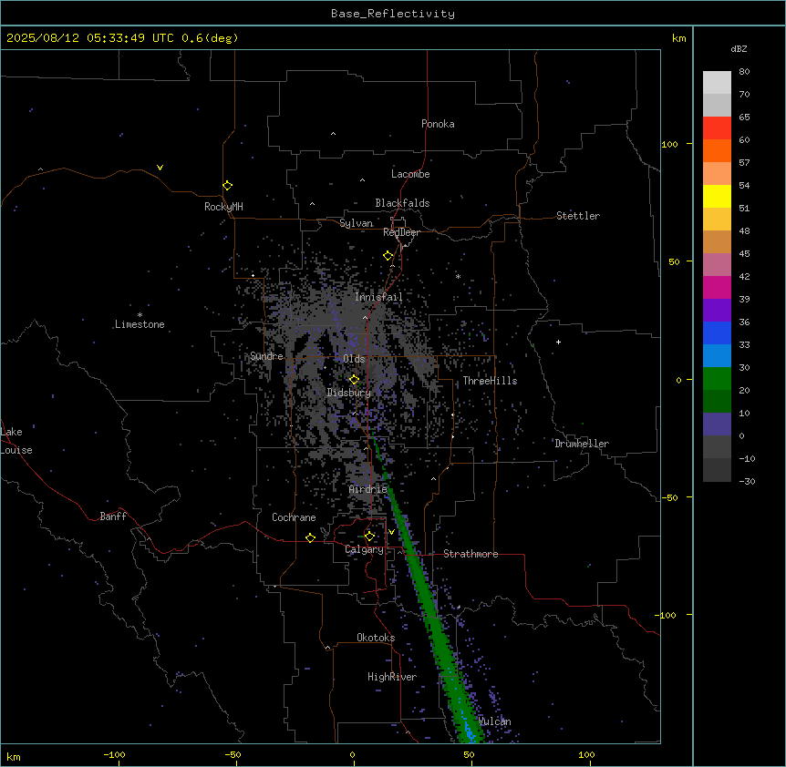Image resolution: width=786 pixels, height=767 pixels.
Task: Click the RockyMH label
Action: (223, 207)
